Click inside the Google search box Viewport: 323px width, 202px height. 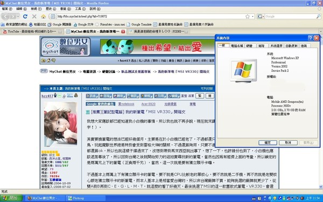(290, 16)
